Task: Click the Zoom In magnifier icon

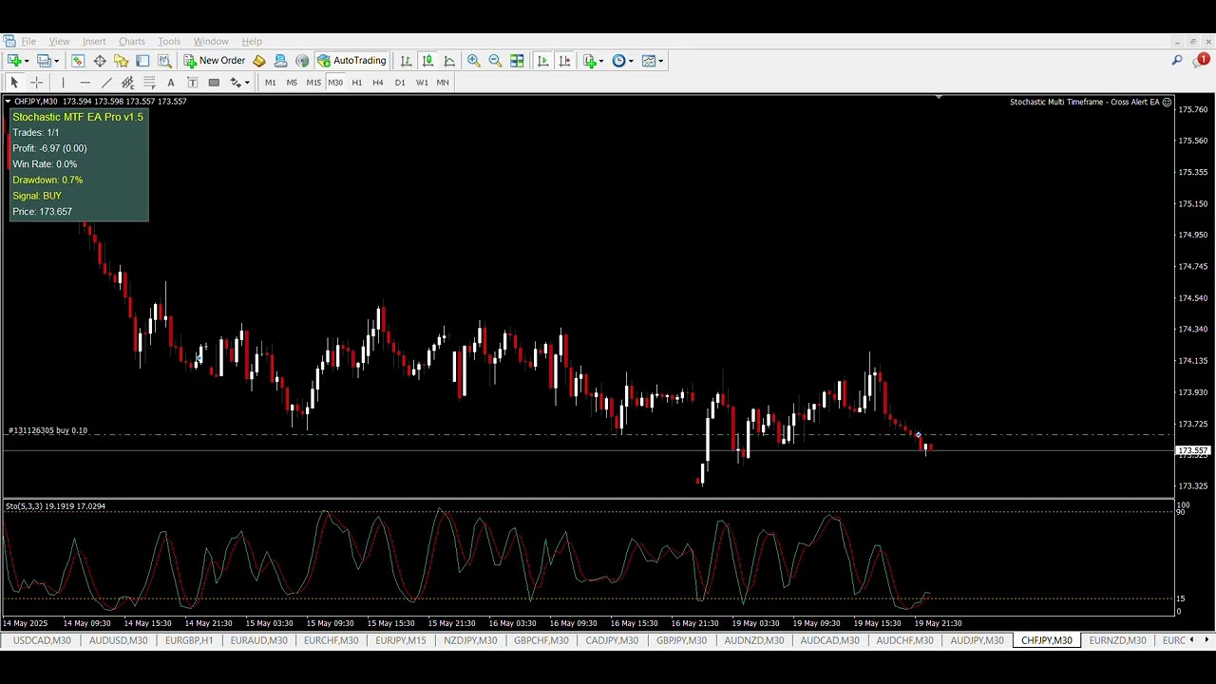Action: point(473,61)
